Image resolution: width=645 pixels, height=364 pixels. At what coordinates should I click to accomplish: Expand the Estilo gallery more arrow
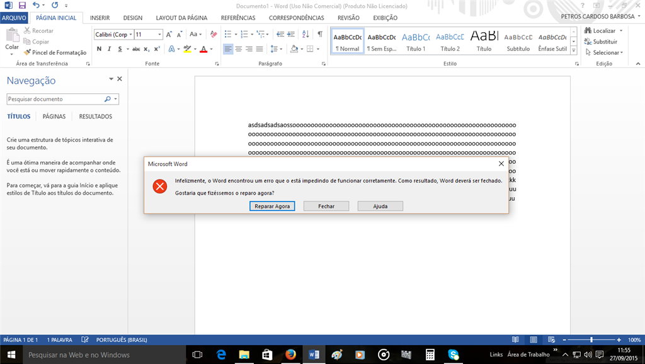pos(573,50)
